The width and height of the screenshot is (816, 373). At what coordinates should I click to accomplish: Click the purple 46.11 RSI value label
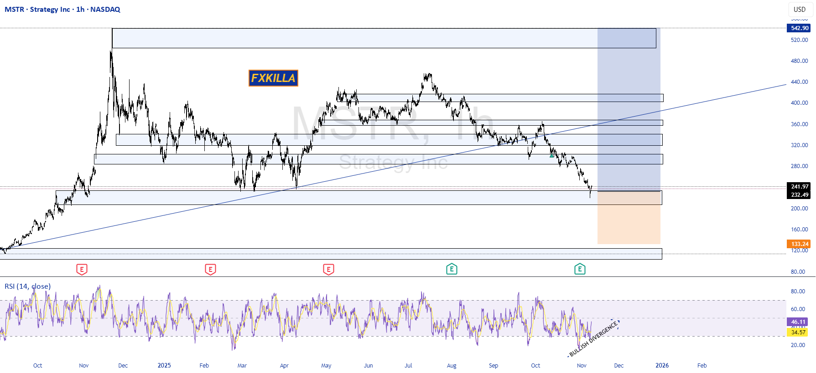pyautogui.click(x=798, y=322)
